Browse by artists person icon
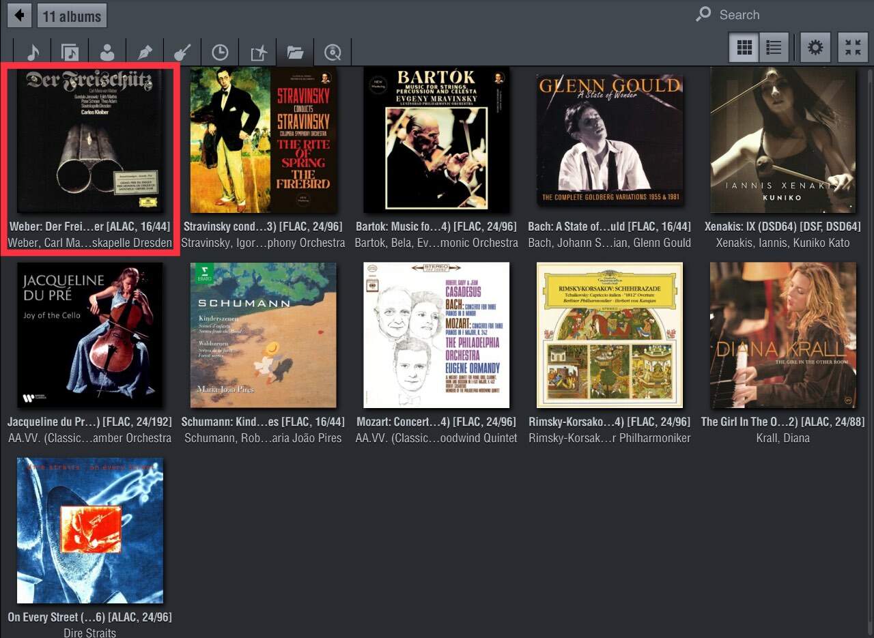 pyautogui.click(x=107, y=53)
